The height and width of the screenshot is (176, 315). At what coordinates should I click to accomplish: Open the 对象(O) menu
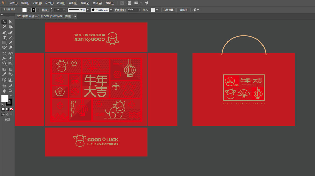click(x=37, y=3)
